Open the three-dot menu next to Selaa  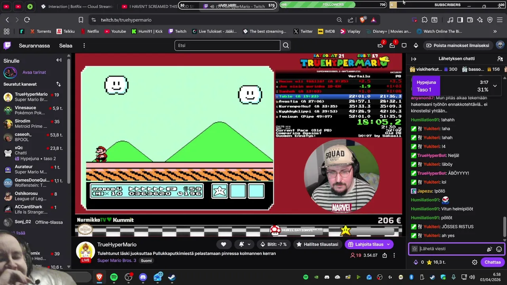(84, 46)
